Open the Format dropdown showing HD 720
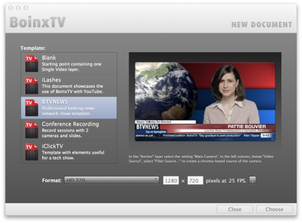Screen dimensions: 302x223 112,180
